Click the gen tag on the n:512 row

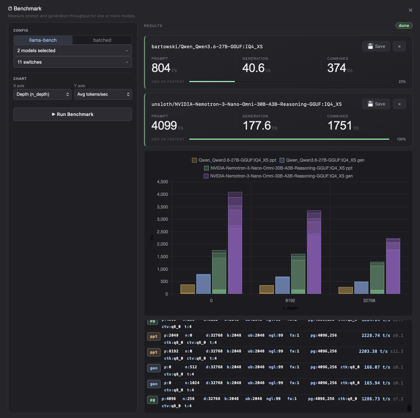point(154,368)
